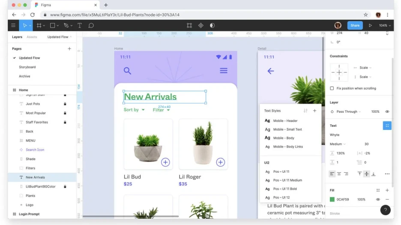The image size is (401, 225).
Task: Open Sort by dropdown in Home frame
Action: tap(134, 110)
